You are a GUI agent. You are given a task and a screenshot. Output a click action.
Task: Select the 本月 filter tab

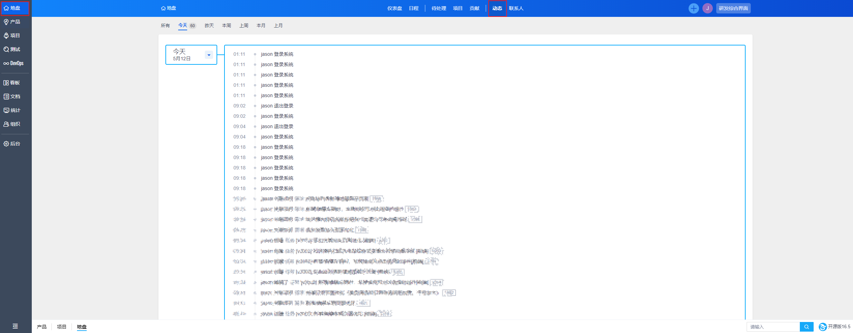261,25
